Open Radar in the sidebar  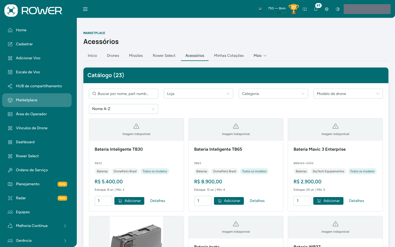(x=37, y=198)
